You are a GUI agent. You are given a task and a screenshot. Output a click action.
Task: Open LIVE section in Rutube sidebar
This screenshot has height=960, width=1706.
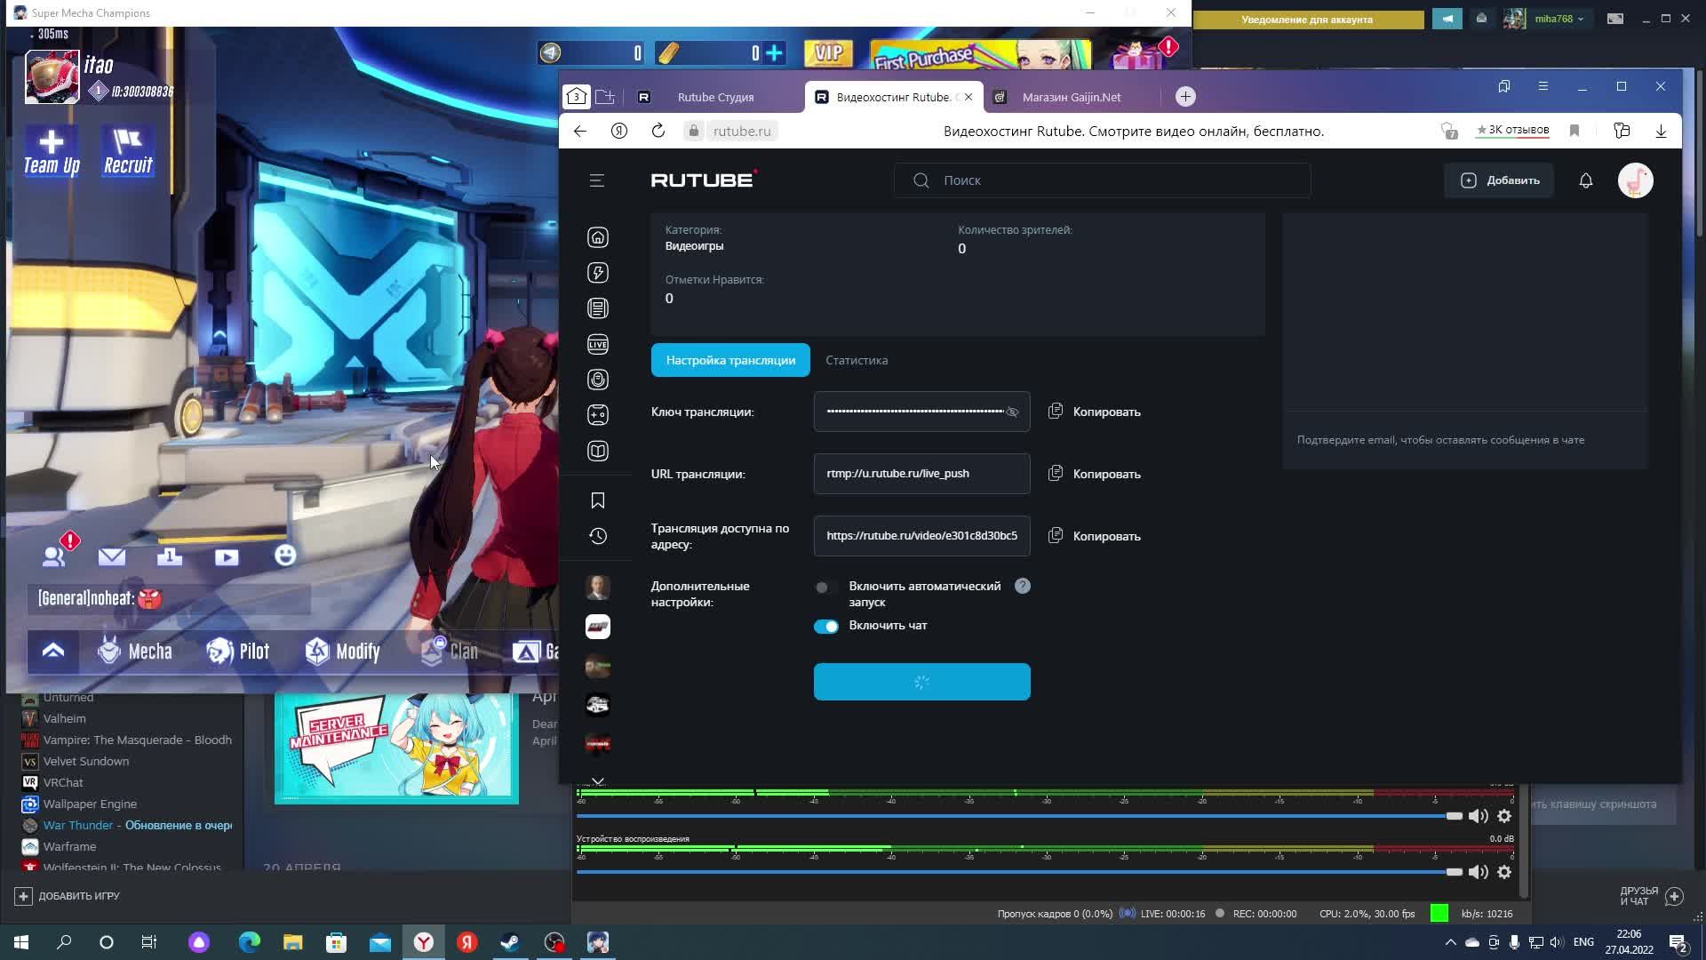[x=598, y=344]
